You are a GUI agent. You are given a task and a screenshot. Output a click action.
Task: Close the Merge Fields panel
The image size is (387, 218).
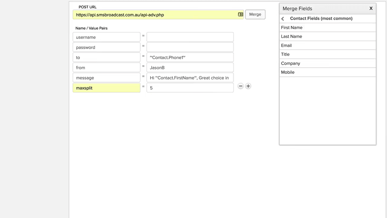click(371, 8)
